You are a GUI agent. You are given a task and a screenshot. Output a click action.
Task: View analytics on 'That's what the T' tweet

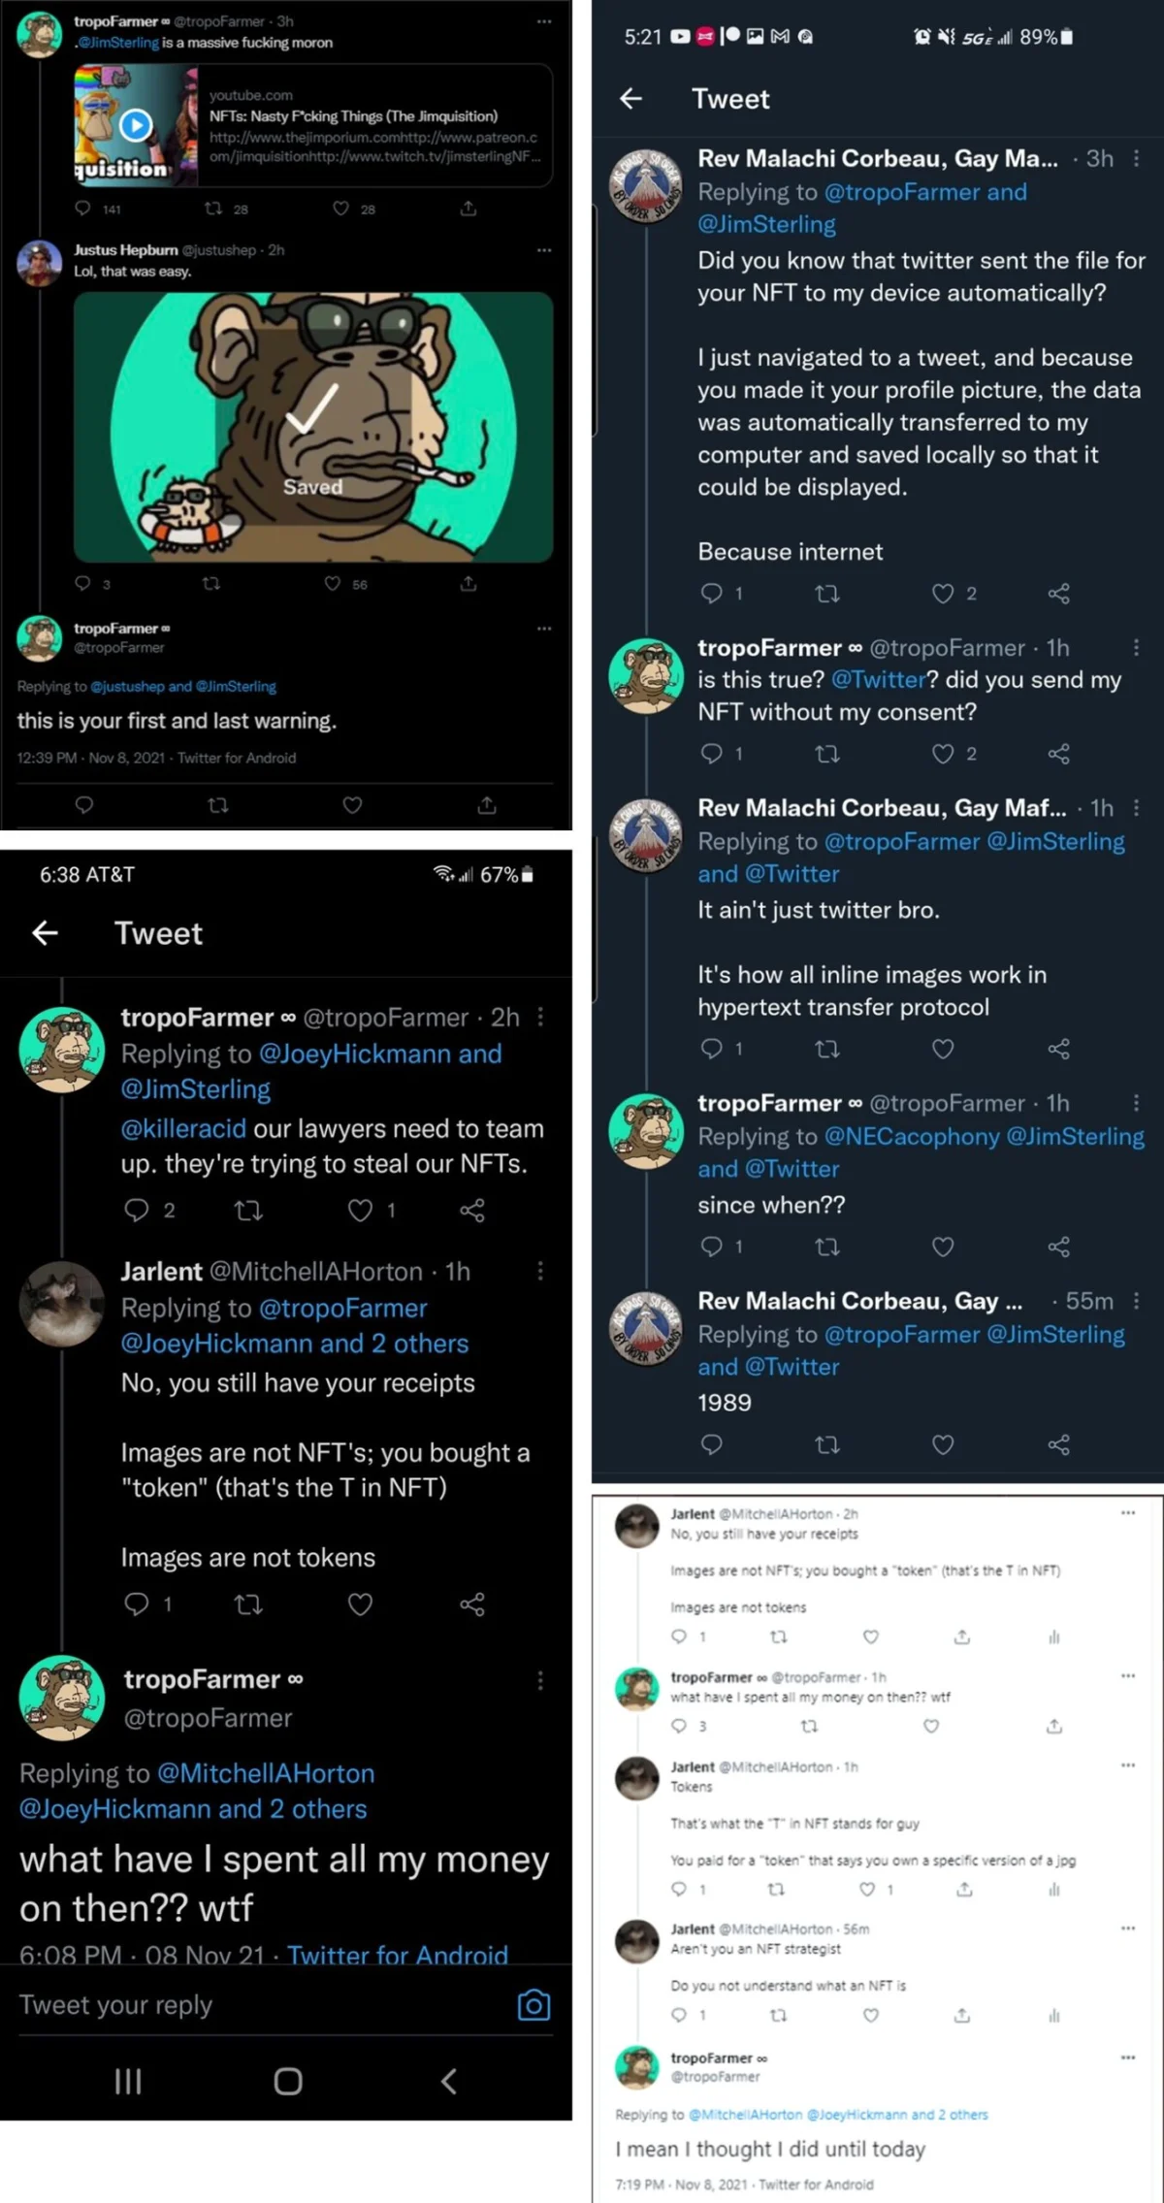tap(1054, 1890)
